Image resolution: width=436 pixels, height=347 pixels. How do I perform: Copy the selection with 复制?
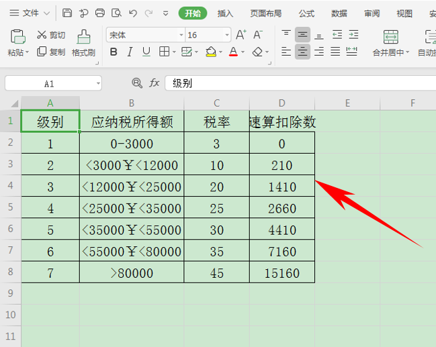tap(52, 52)
